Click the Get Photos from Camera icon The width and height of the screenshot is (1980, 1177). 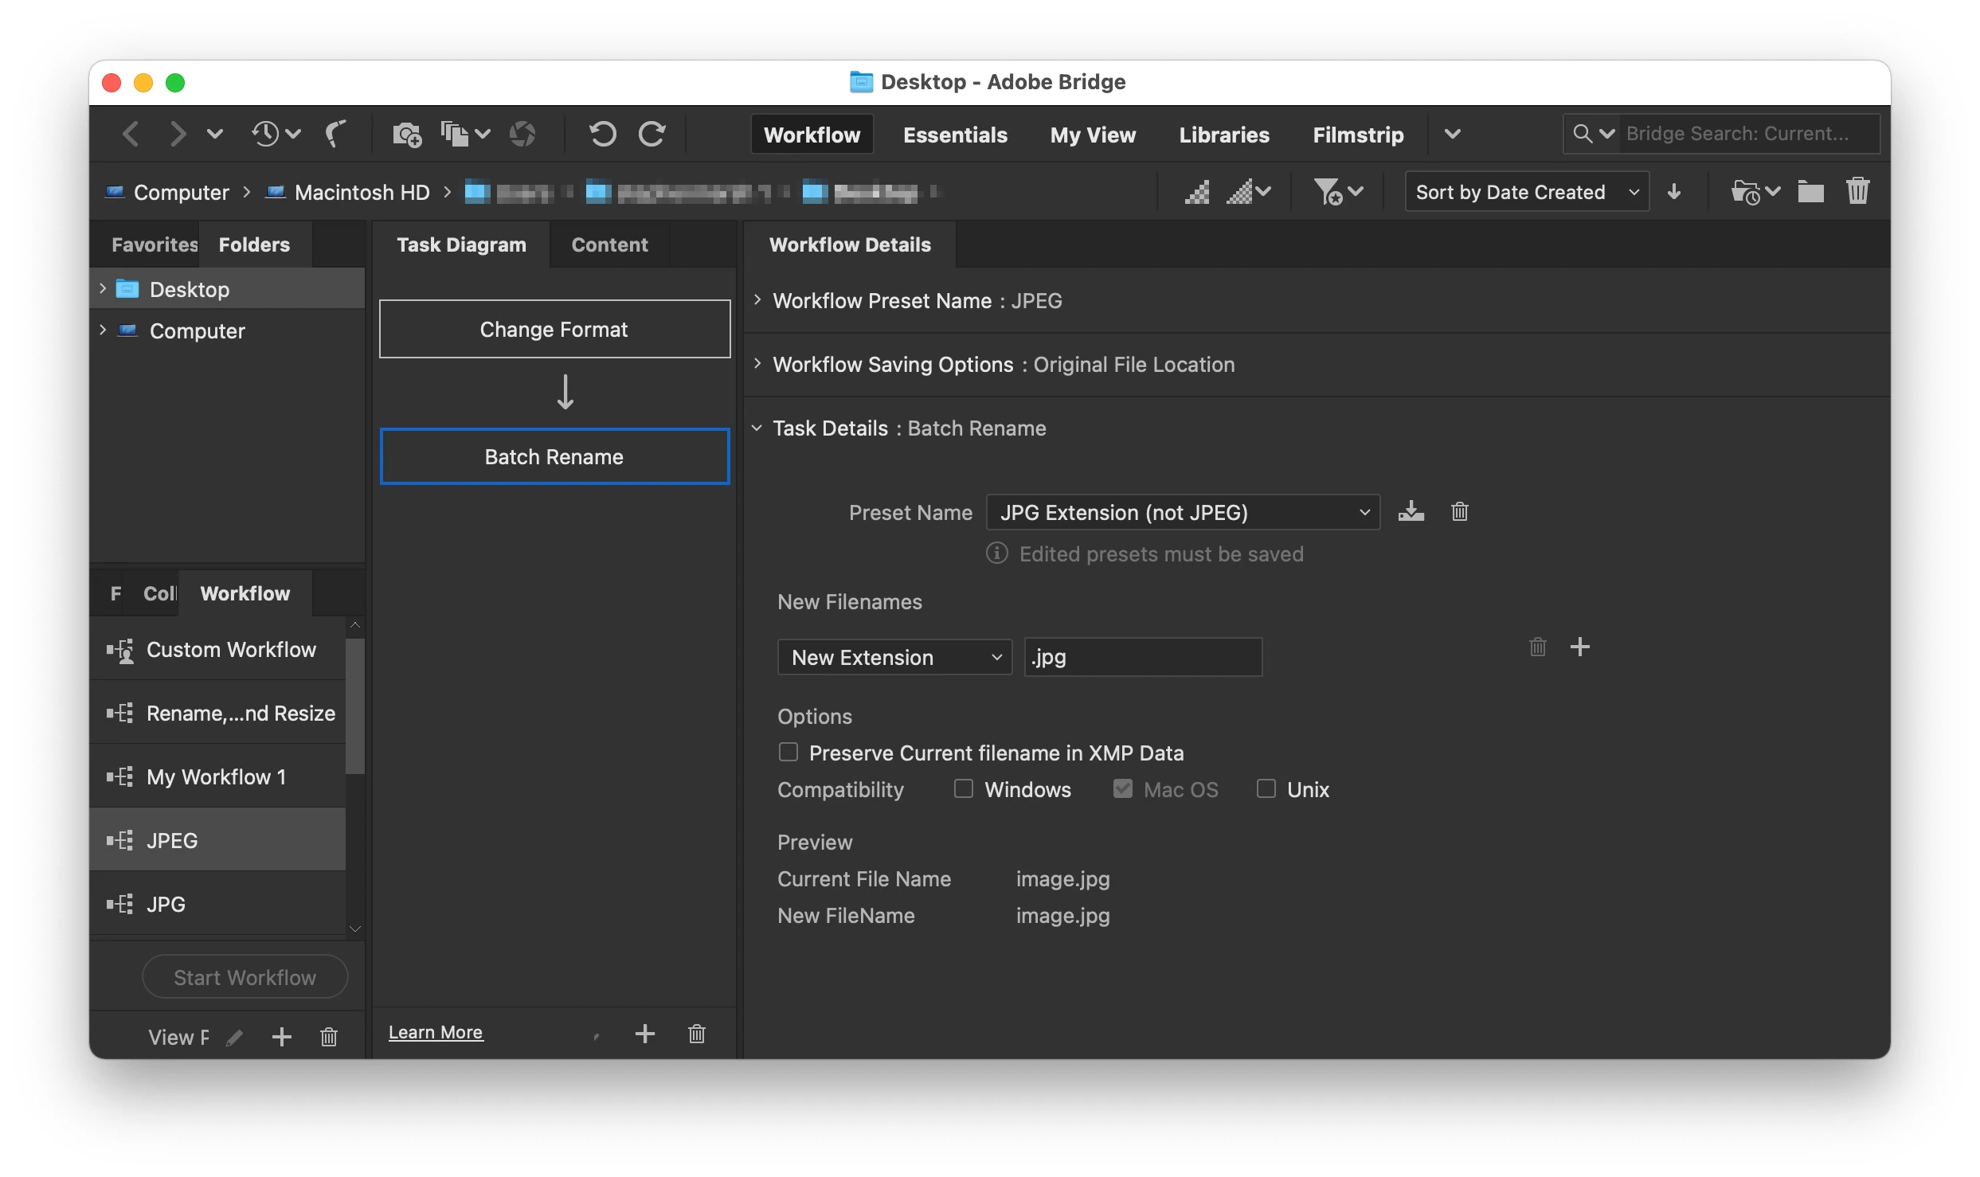(406, 134)
